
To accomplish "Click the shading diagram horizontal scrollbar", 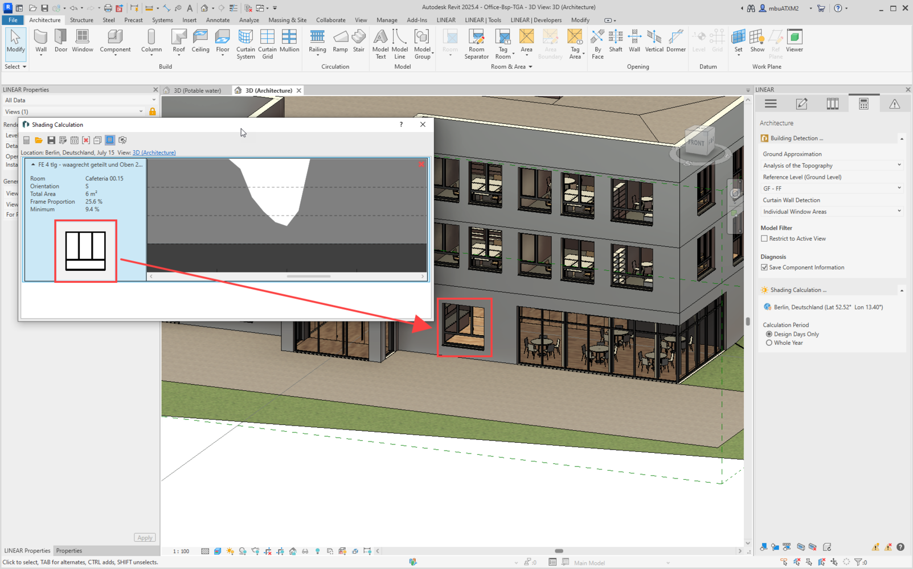I will coord(309,277).
